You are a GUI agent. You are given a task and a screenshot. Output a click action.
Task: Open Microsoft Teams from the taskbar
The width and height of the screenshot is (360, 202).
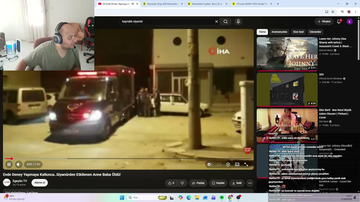point(213,198)
